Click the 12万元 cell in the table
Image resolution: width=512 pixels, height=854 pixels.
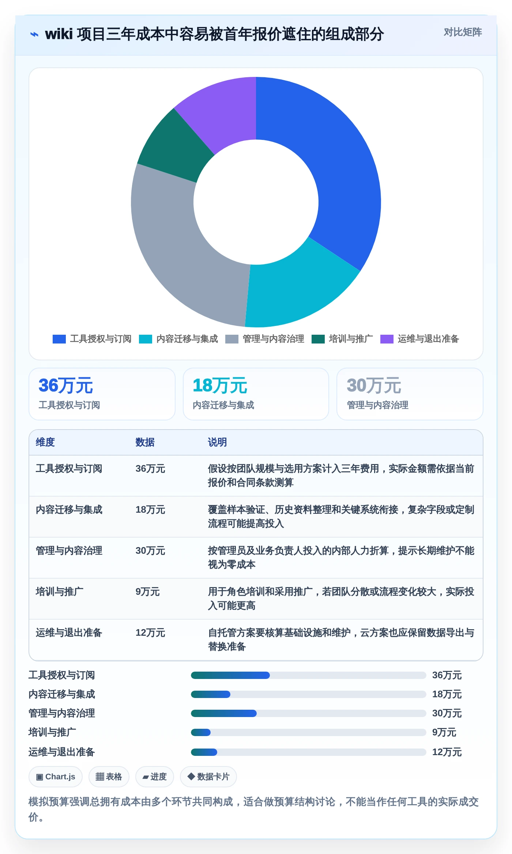click(x=150, y=633)
